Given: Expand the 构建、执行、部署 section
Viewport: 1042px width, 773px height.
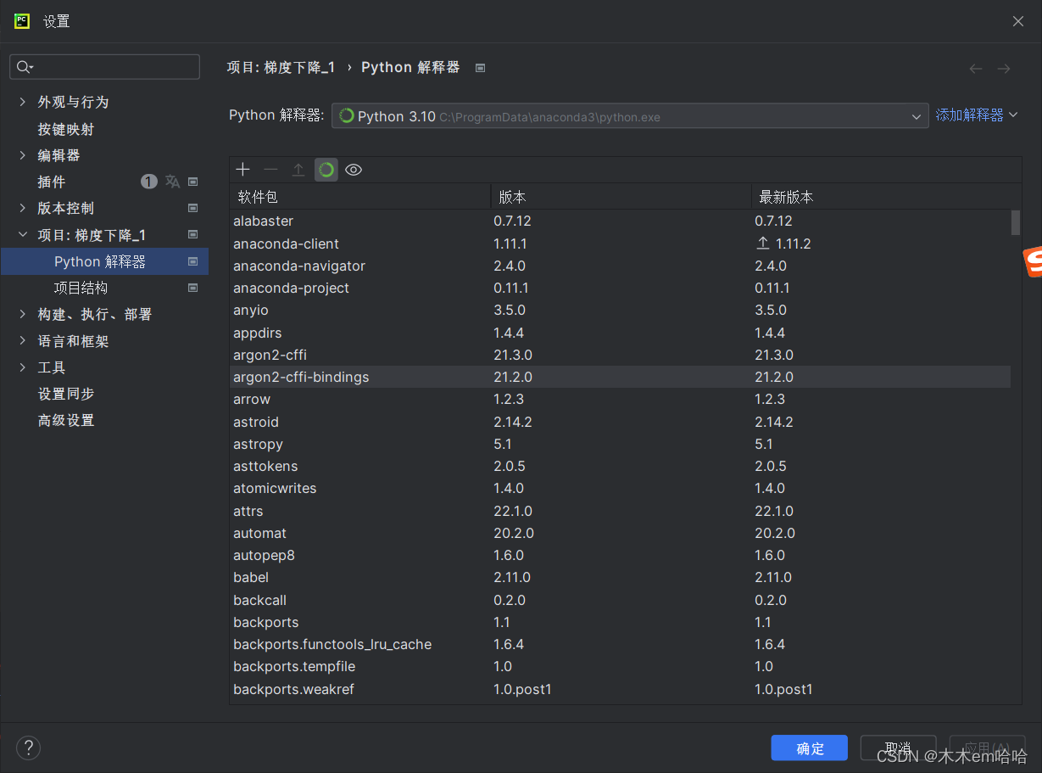Looking at the screenshot, I should coord(23,315).
